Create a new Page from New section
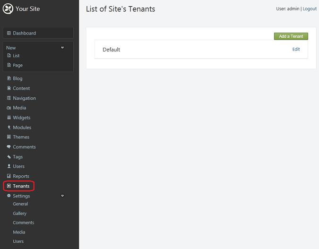 (x=17, y=65)
